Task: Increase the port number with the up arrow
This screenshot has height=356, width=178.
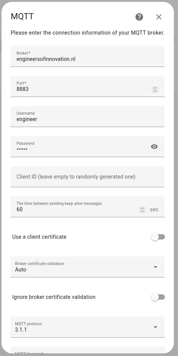Action: [x=155, y=88]
